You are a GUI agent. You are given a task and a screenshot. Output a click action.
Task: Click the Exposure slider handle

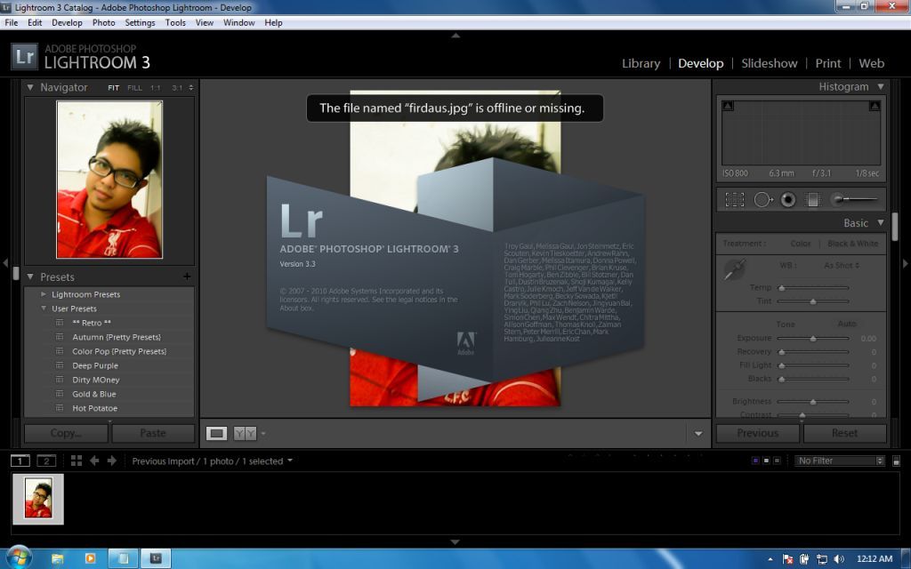(813, 338)
